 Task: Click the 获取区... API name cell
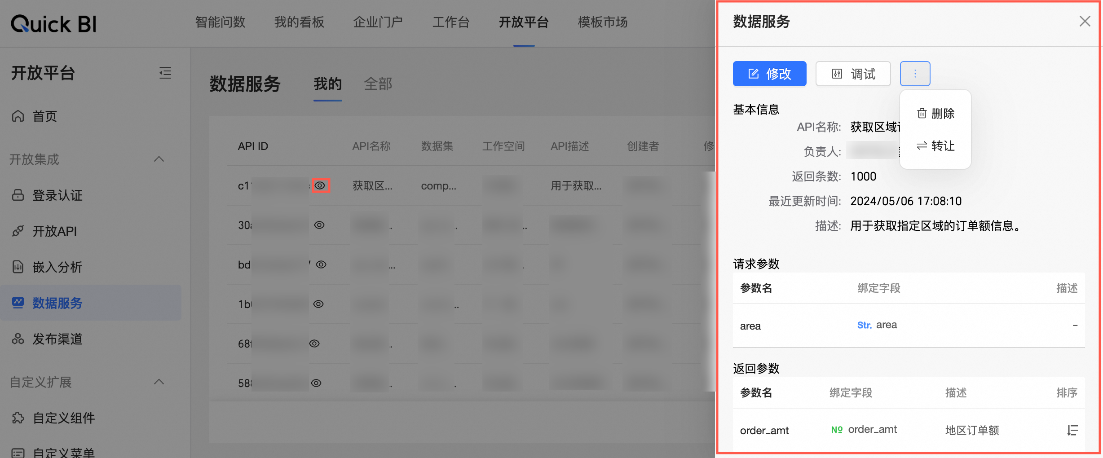(372, 185)
